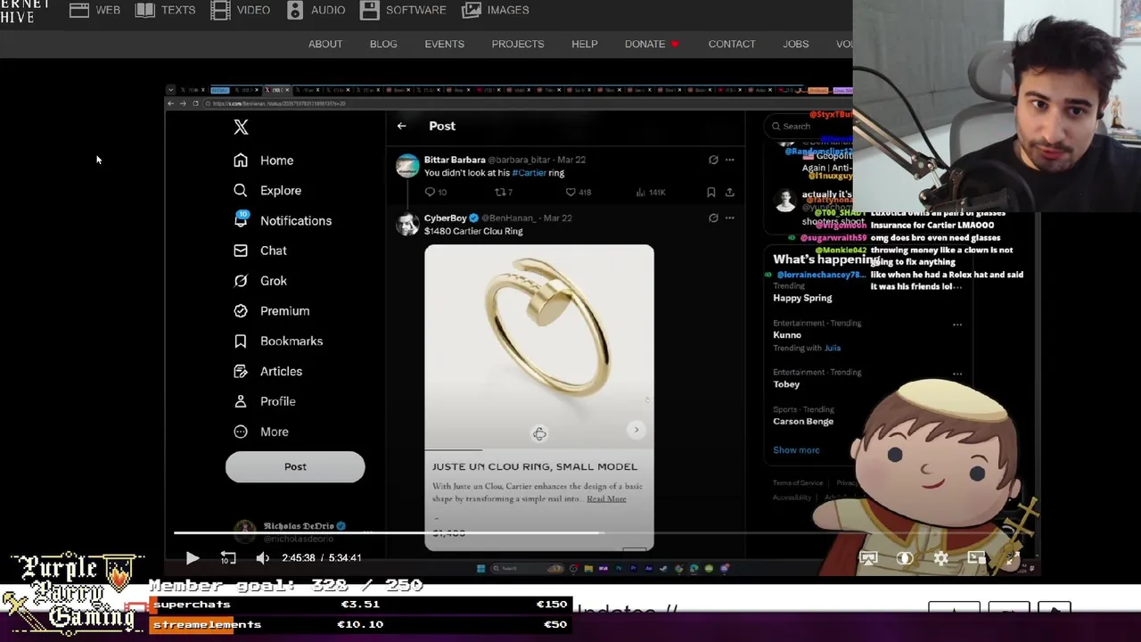Share Bittar Barbara's tweet
The image size is (1141, 642).
tap(729, 192)
